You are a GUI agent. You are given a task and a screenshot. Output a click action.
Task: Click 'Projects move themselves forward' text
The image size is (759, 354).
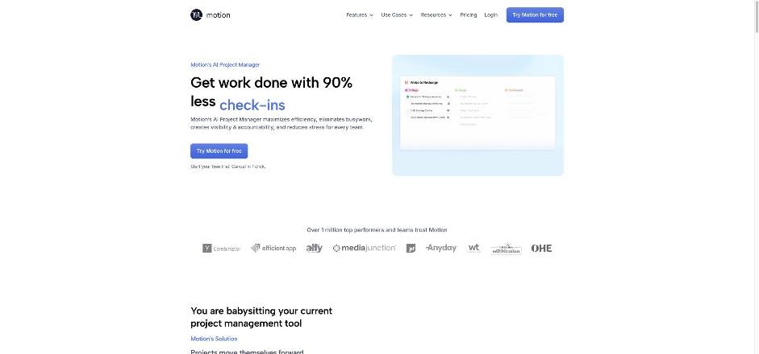247,352
